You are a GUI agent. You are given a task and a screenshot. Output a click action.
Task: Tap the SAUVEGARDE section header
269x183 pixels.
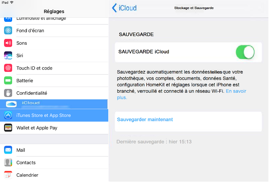point(136,35)
